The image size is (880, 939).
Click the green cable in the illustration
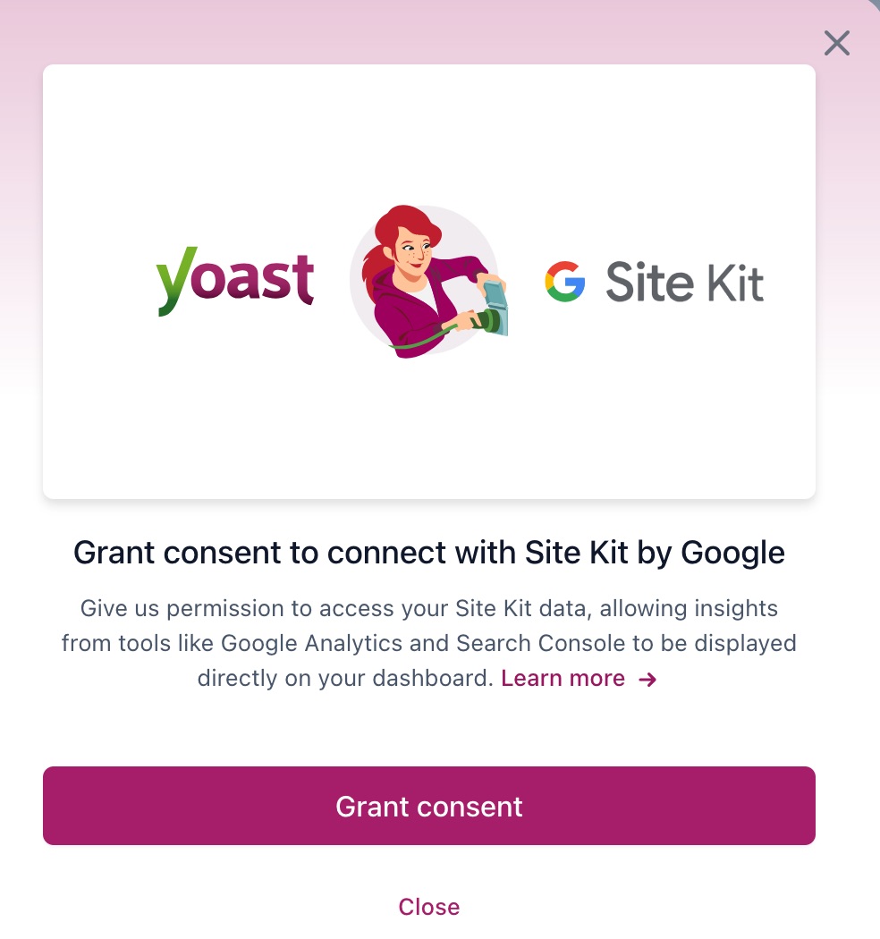click(426, 340)
